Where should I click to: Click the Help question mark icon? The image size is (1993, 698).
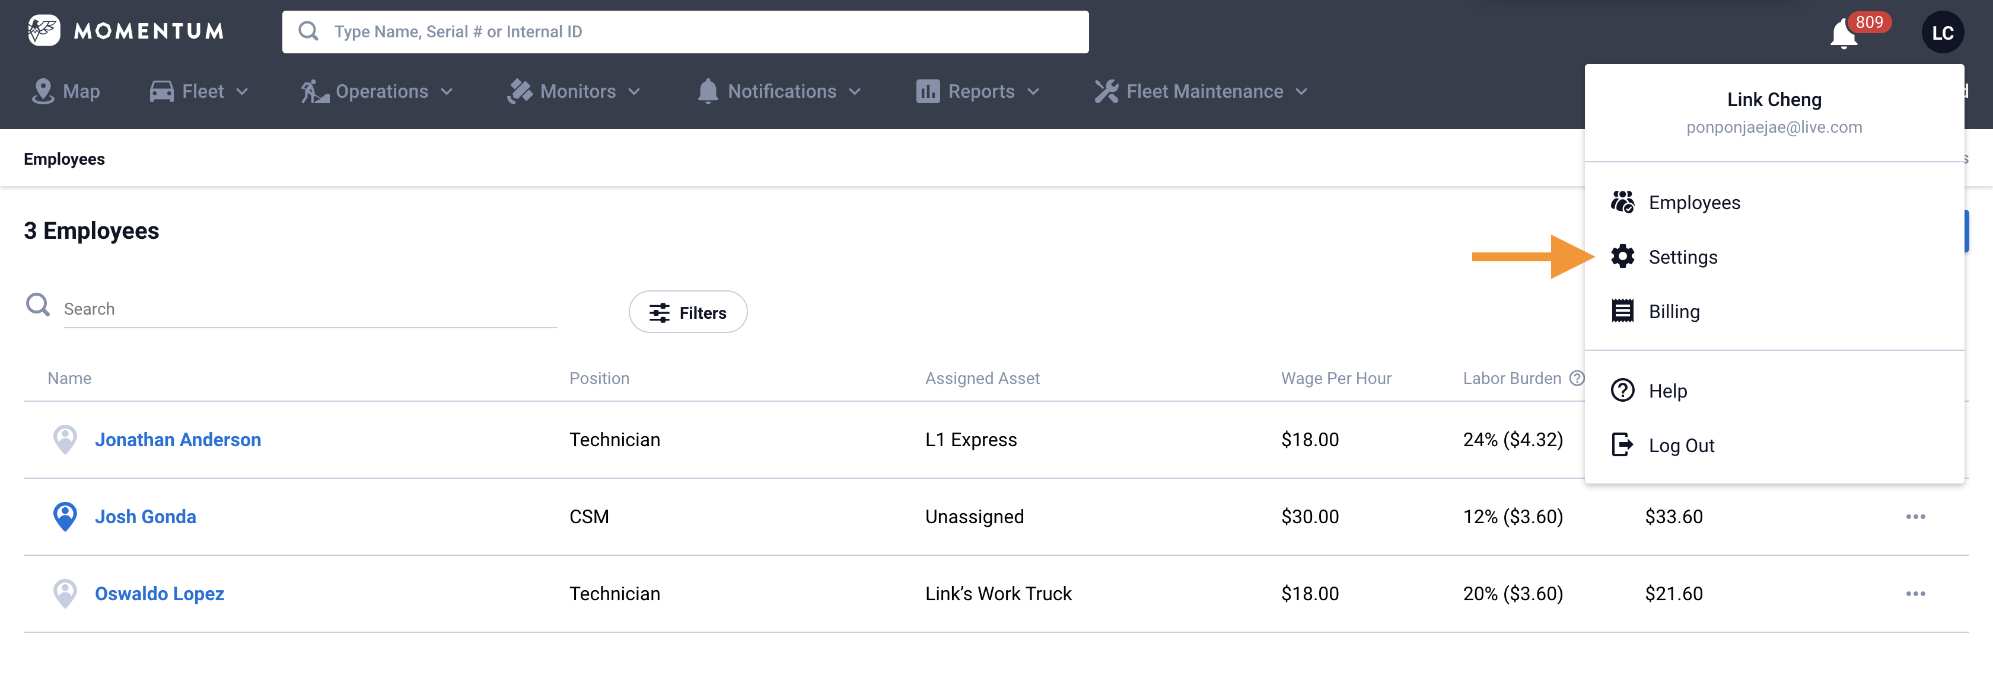(x=1622, y=390)
